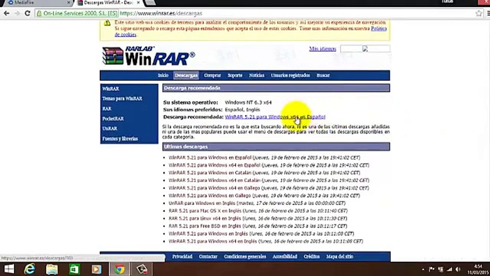Select WinRAR in the left sidebar

111,89
